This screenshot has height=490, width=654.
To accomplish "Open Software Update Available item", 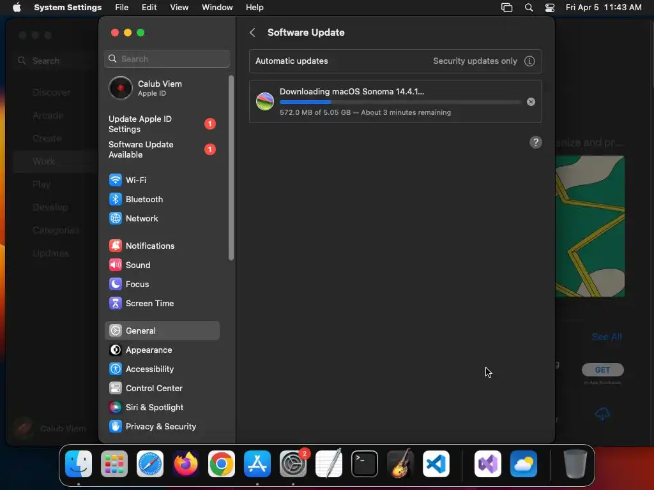I will 162,149.
